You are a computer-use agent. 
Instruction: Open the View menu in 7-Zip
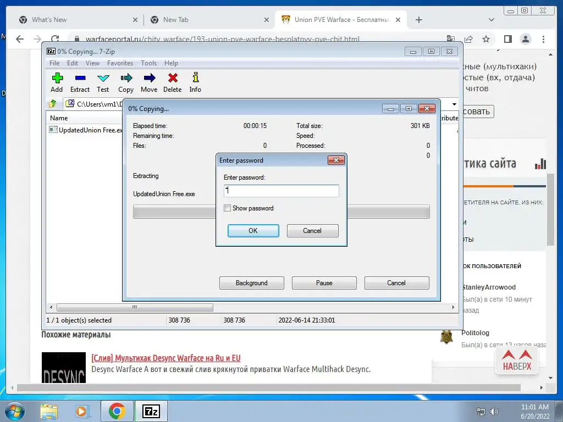pyautogui.click(x=92, y=63)
